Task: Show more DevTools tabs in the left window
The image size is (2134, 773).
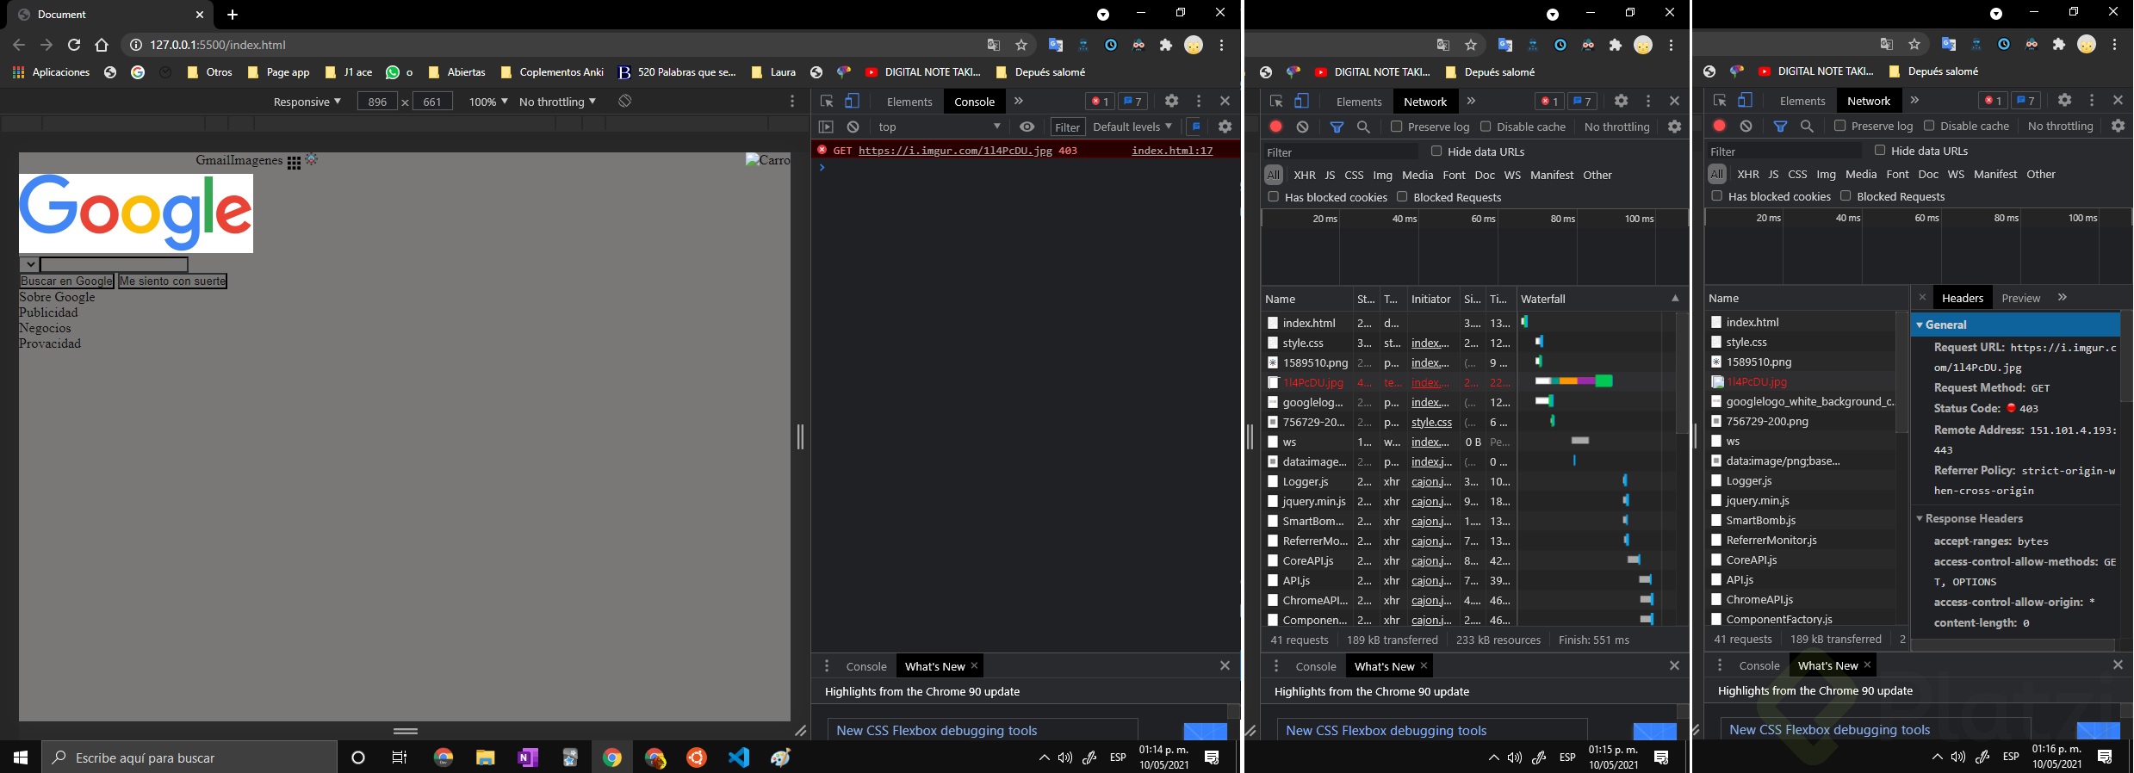Action: coord(1019,101)
